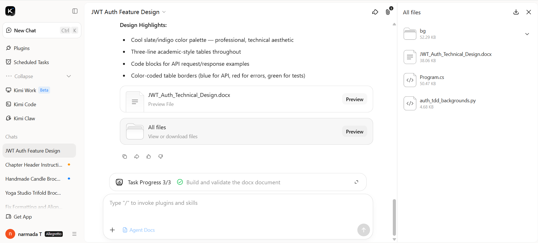Viewport: 538px width, 243px height.
Task: Expand the bg folder chevron
Action: [x=527, y=34]
